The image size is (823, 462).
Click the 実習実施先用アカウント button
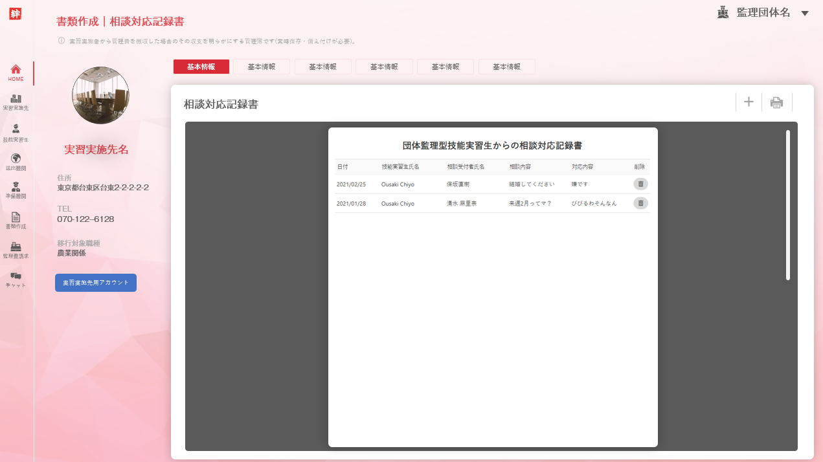(96, 283)
